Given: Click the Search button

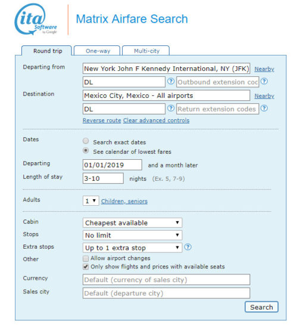Looking at the screenshot, I should [261, 307].
